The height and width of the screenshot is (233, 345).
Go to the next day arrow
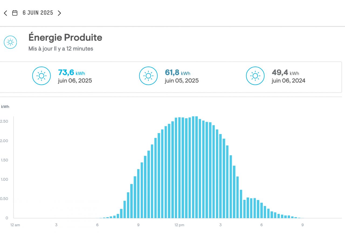point(59,13)
